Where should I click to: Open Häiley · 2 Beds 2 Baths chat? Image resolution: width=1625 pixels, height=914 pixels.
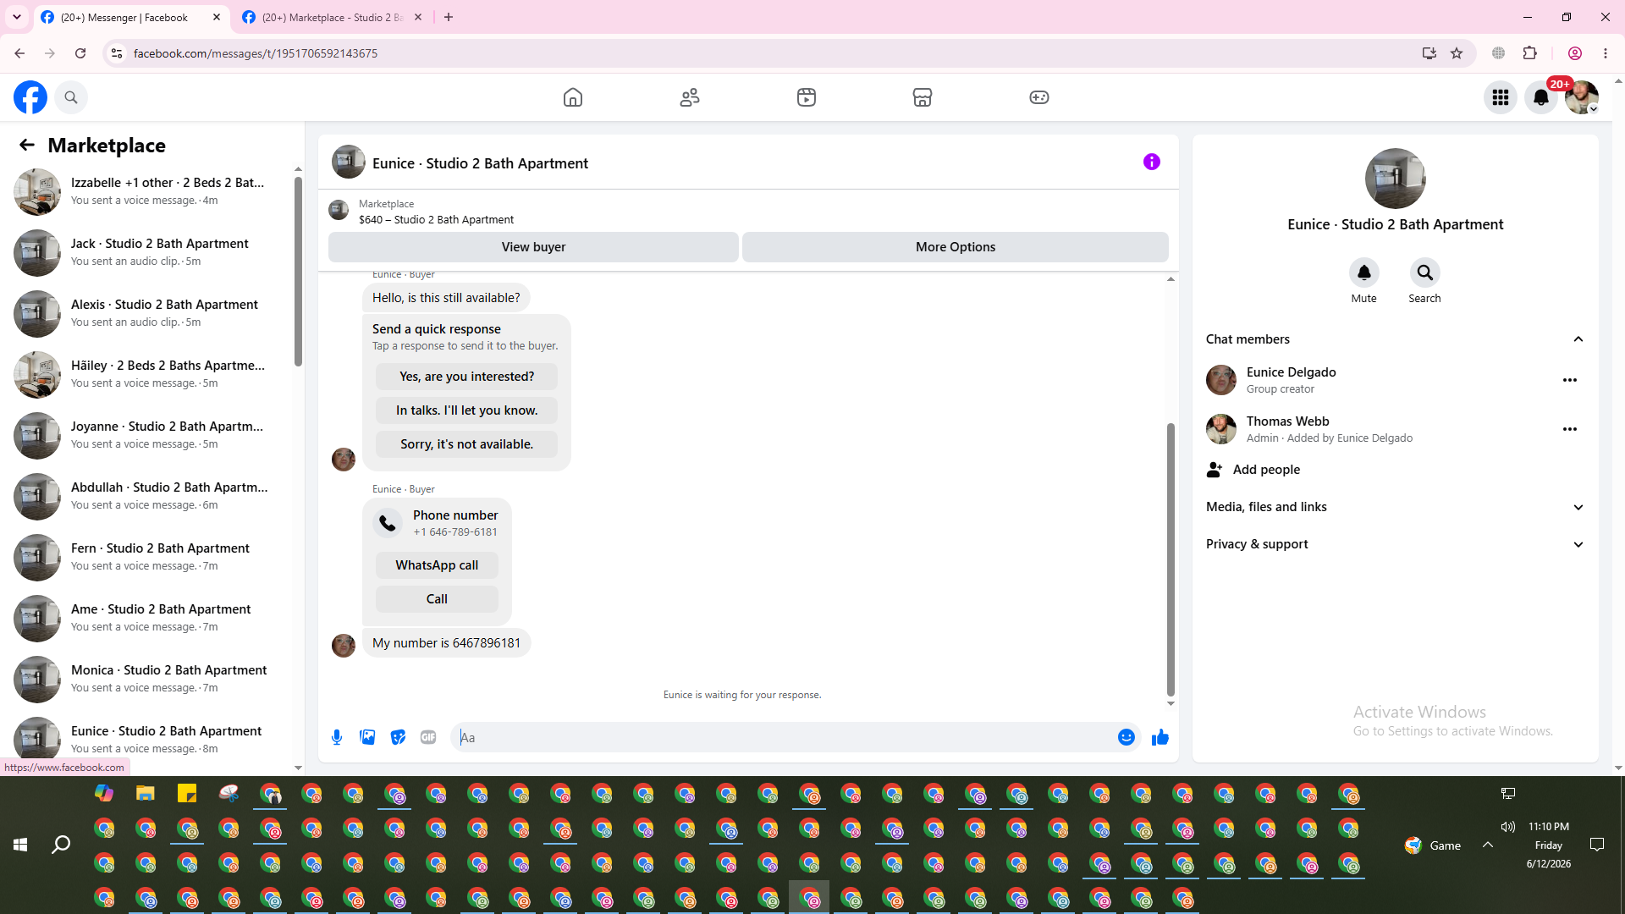(147, 374)
